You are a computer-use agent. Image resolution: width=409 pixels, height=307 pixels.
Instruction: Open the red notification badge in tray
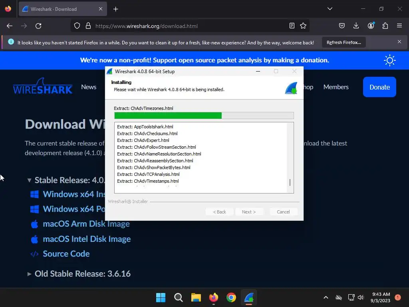[398, 297]
